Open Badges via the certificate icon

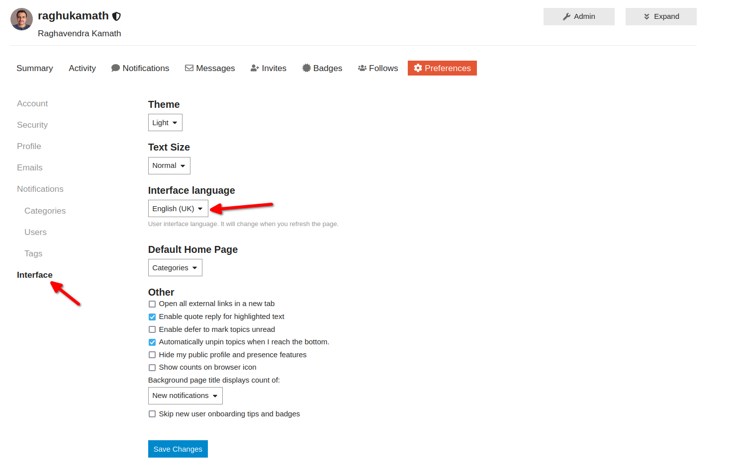pos(306,68)
